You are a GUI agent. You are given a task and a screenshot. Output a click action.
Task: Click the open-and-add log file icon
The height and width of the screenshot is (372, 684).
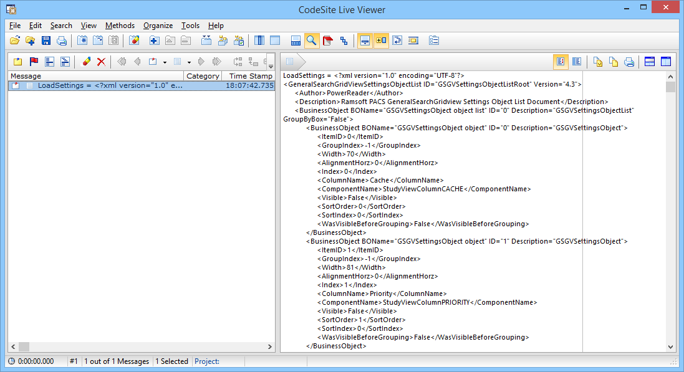(x=30, y=41)
